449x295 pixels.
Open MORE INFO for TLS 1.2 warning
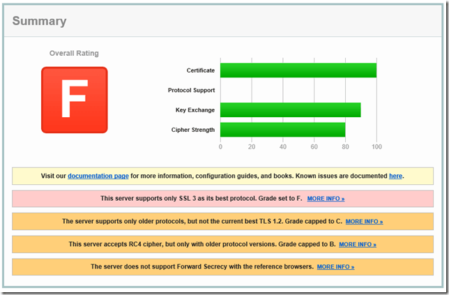tap(364, 222)
